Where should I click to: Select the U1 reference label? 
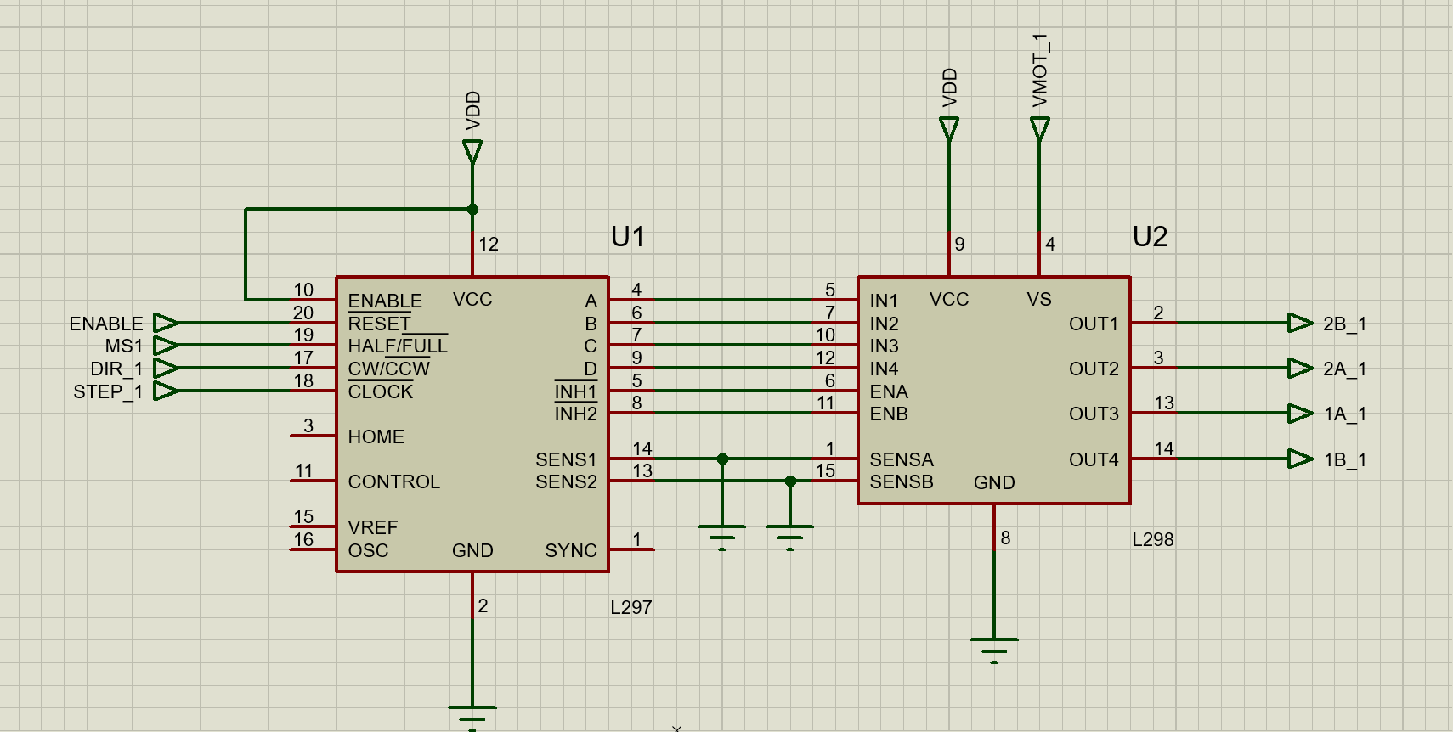pyautogui.click(x=628, y=236)
